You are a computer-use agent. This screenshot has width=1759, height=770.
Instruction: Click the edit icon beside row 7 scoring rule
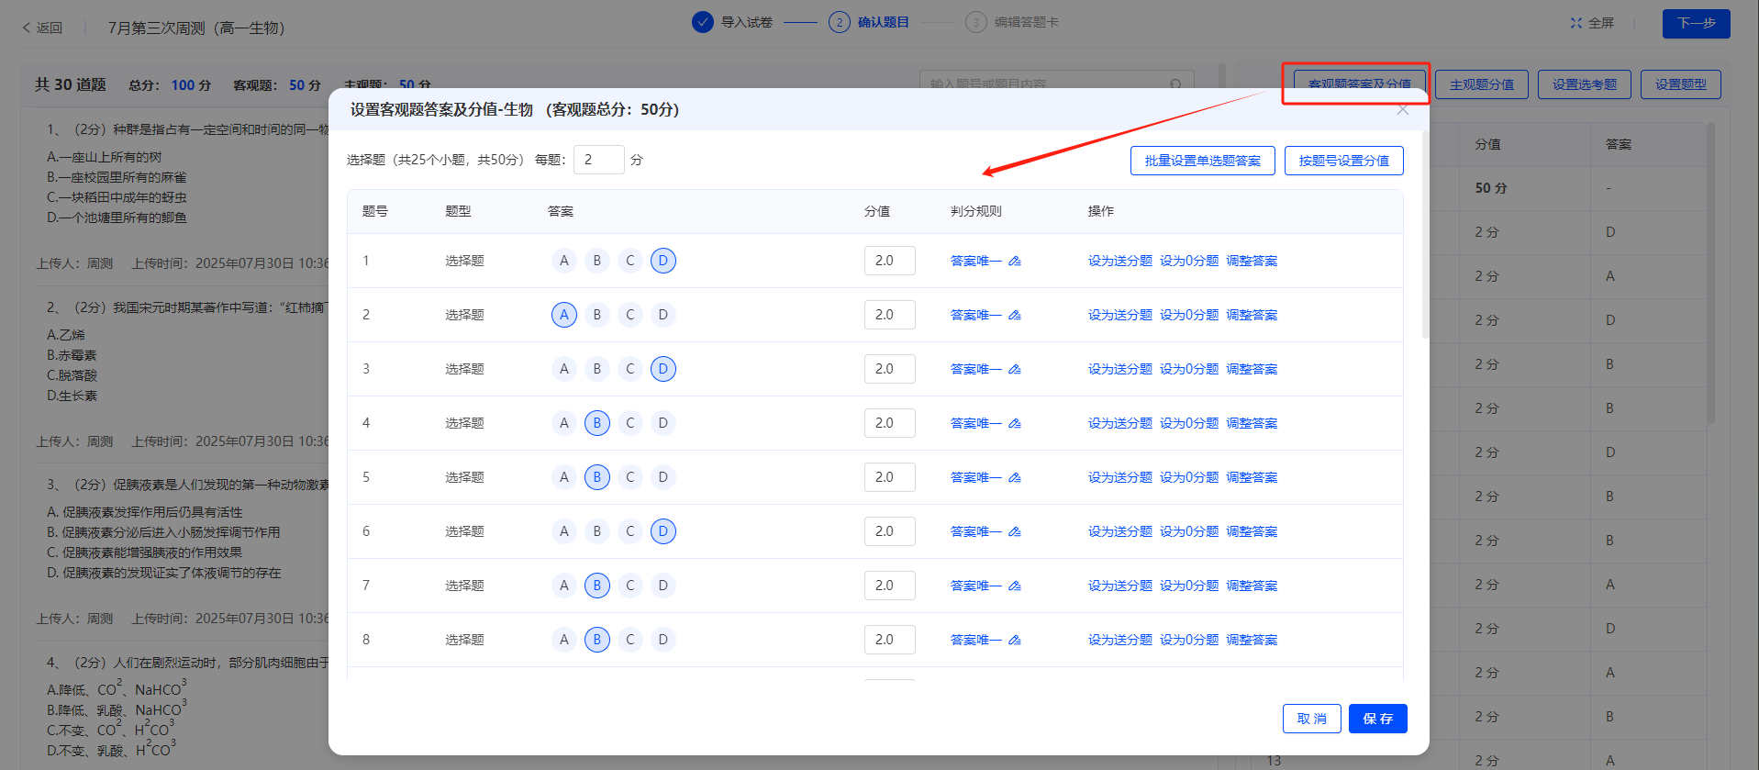(x=1015, y=586)
